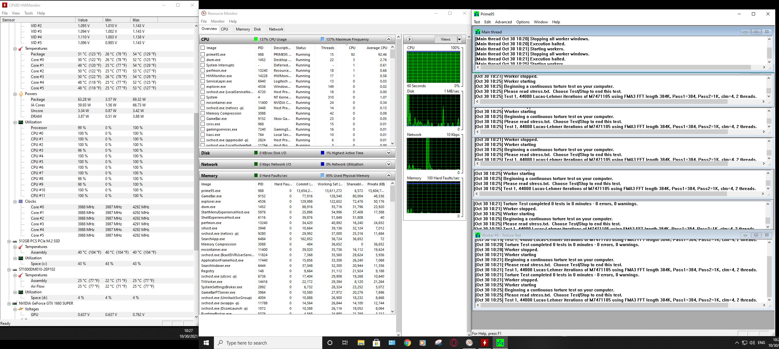Open HWMonitor Tools menu
The width and height of the screenshot is (779, 349).
coord(28,13)
